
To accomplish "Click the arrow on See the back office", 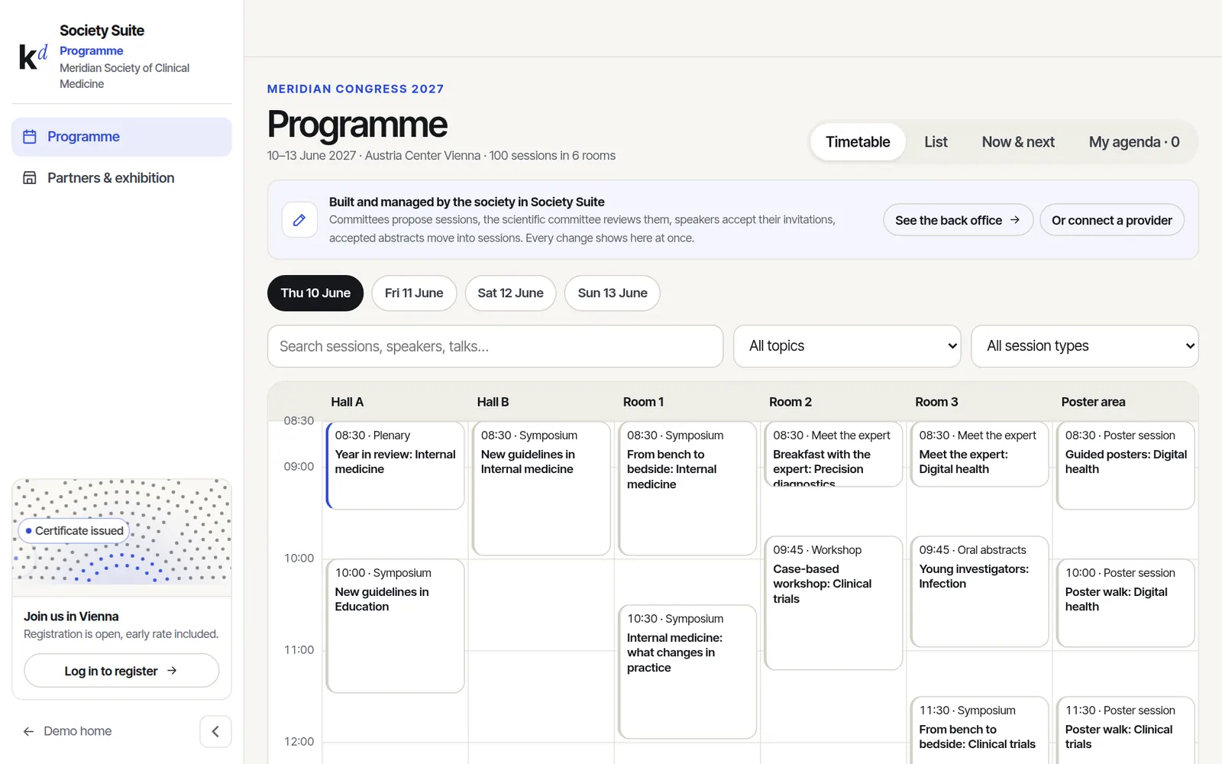I will (x=1015, y=220).
